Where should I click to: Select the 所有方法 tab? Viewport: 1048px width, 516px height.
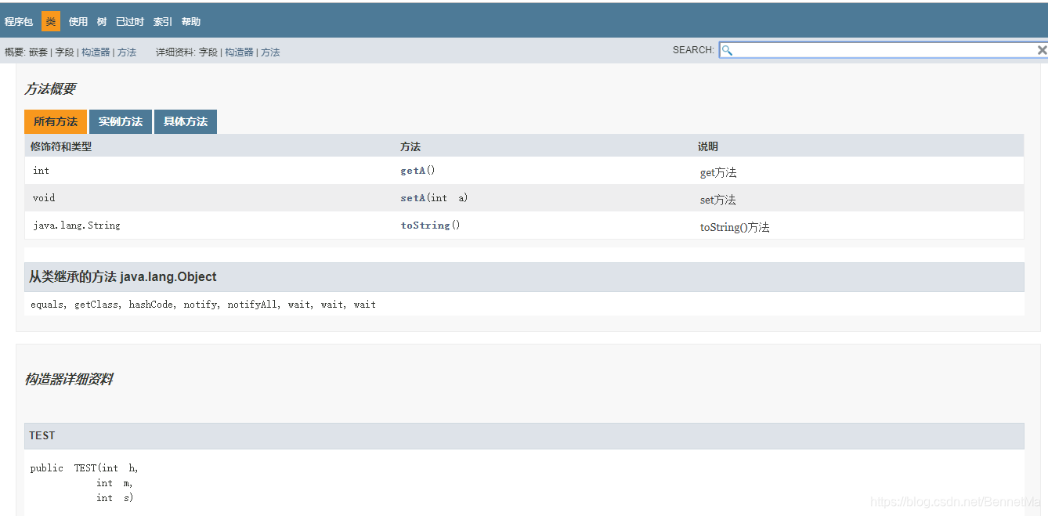click(56, 121)
